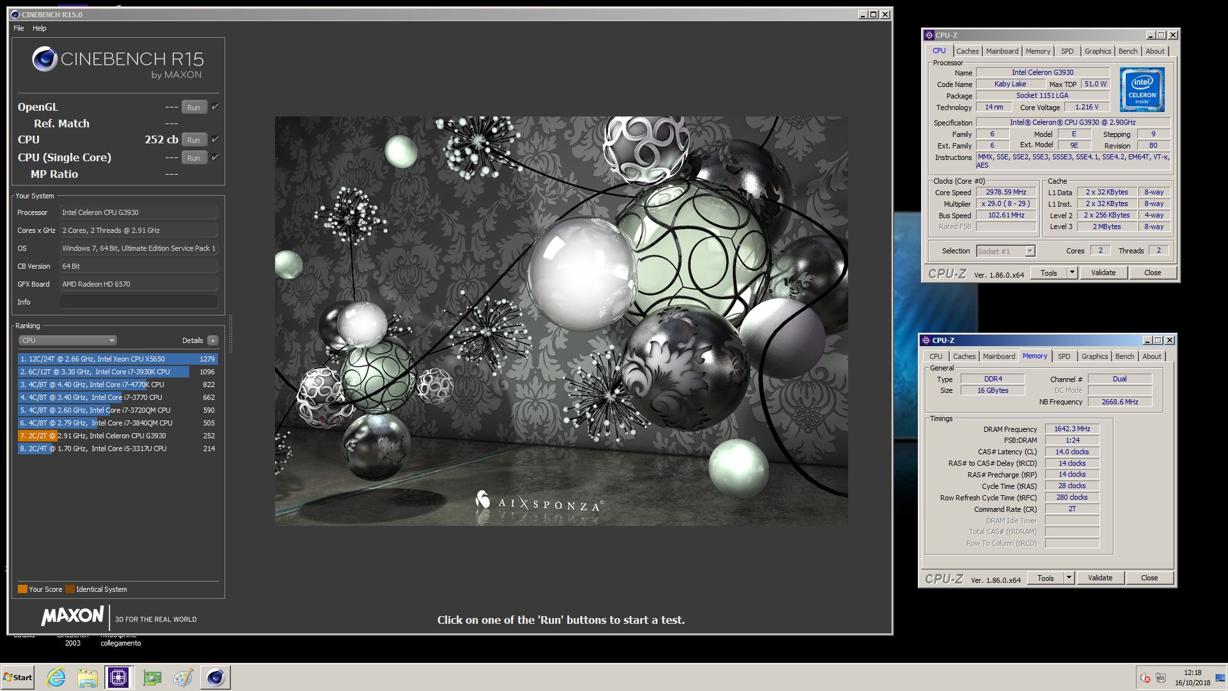
Task: Switch to About tab in lower CPU-Z
Action: pos(1151,356)
